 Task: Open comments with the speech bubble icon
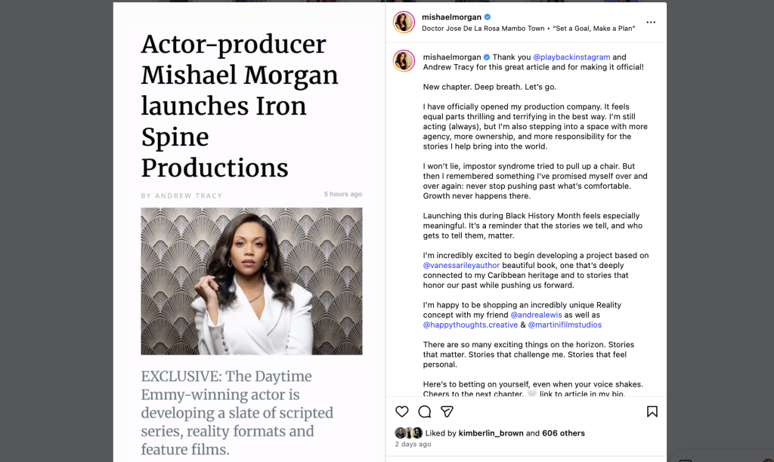(x=425, y=411)
